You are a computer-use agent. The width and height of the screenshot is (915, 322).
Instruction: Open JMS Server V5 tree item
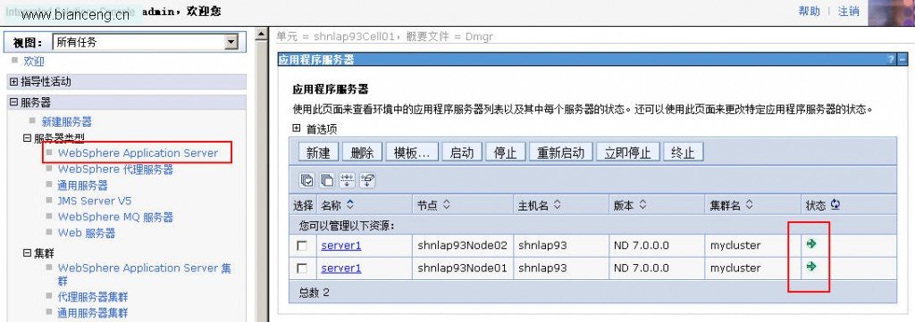click(x=95, y=201)
